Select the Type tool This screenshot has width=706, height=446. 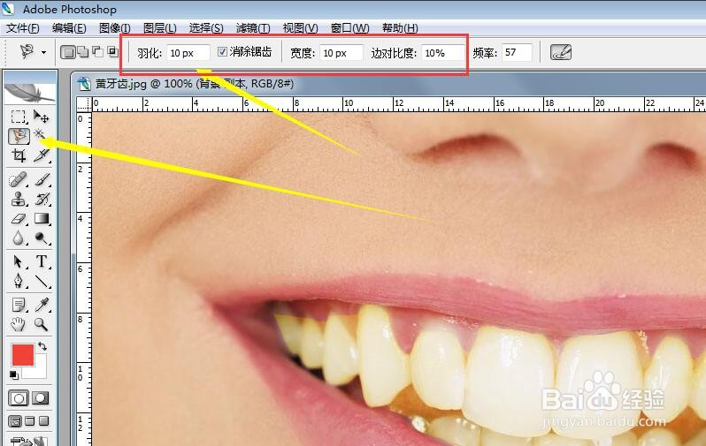coord(42,261)
